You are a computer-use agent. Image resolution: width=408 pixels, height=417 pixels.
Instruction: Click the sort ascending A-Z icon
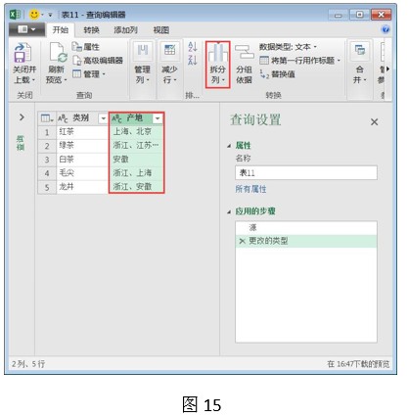(193, 47)
